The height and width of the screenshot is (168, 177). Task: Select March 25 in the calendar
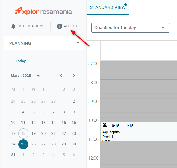(x=23, y=144)
